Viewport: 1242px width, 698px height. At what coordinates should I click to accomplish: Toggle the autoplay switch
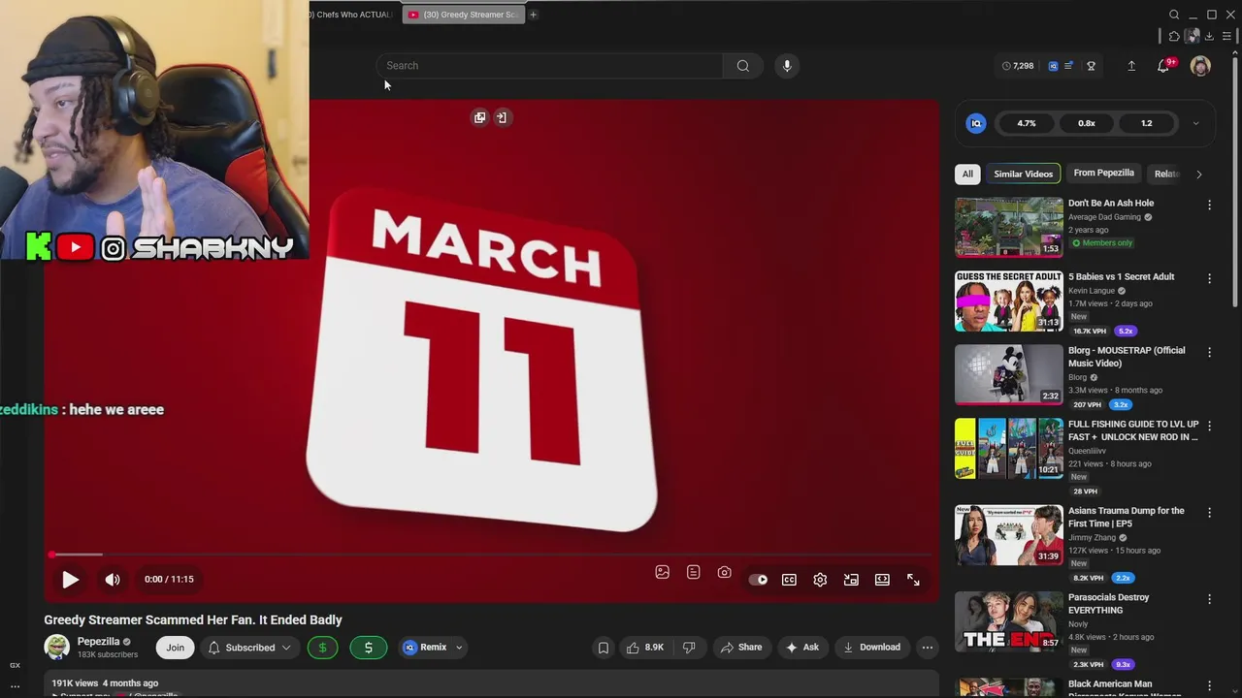(x=758, y=580)
